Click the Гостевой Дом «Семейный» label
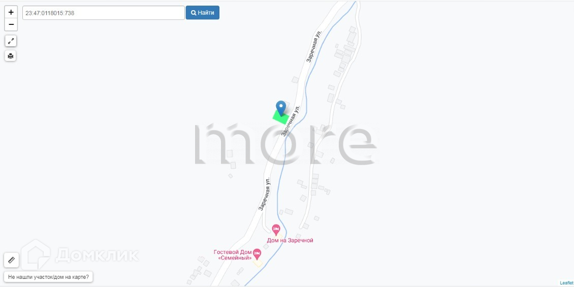574x287 pixels. coord(233,255)
